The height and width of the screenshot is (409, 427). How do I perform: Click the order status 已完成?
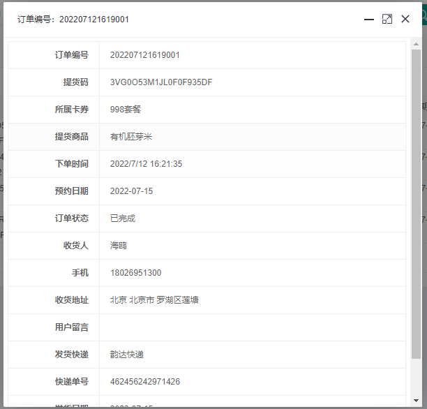point(122,218)
